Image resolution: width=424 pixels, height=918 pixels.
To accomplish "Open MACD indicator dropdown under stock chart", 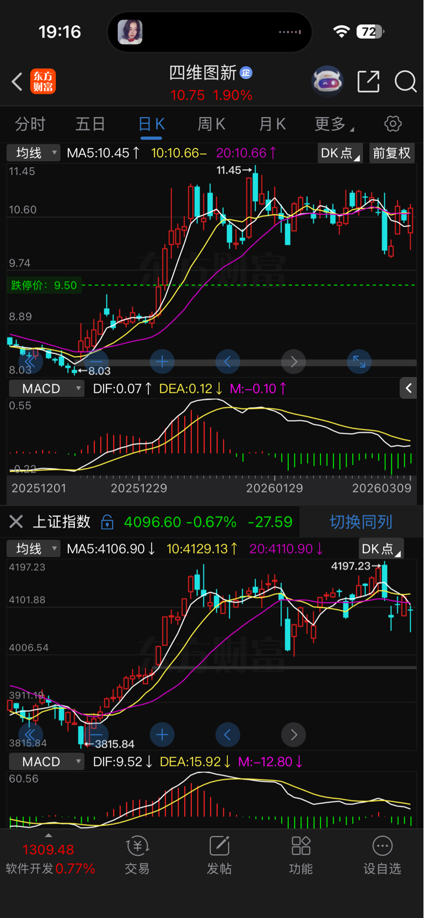I will (46, 388).
